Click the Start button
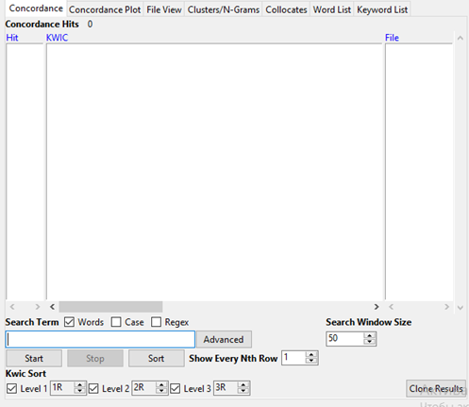 click(x=34, y=358)
